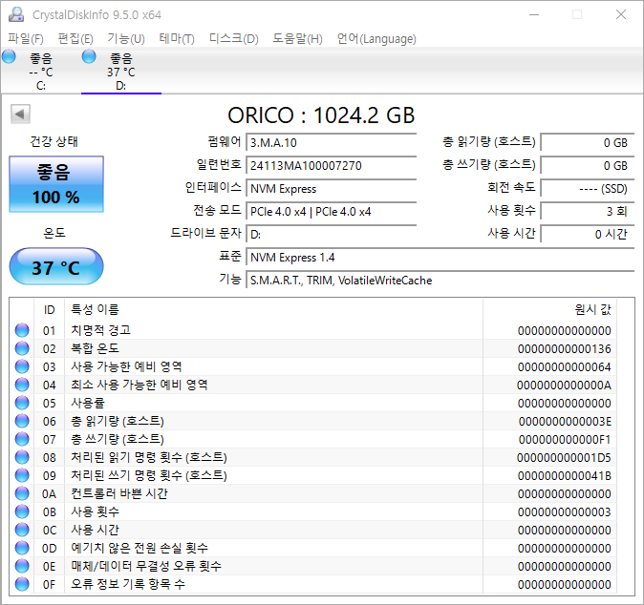Click the 총 읽기량 (호스트) value field at the top
This screenshot has height=605, width=644.
click(588, 143)
